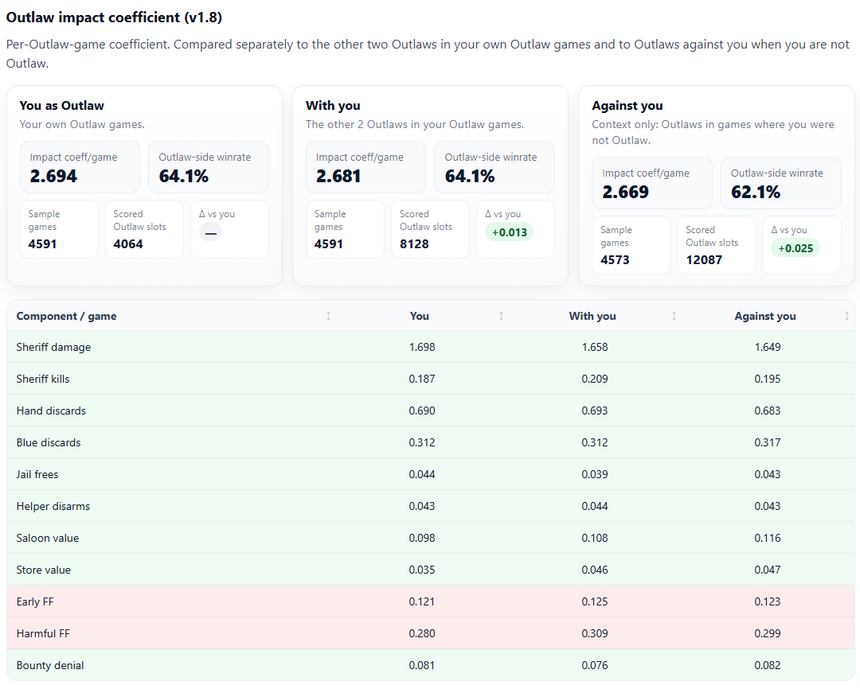
Task: Toggle sort arrows on the Against you column
Action: tap(846, 316)
